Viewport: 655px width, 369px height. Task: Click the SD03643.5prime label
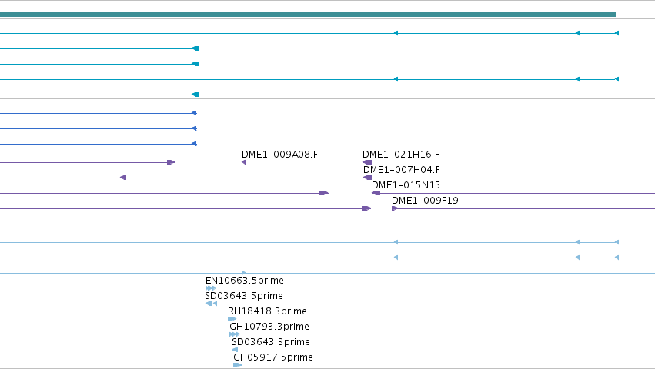pos(244,296)
